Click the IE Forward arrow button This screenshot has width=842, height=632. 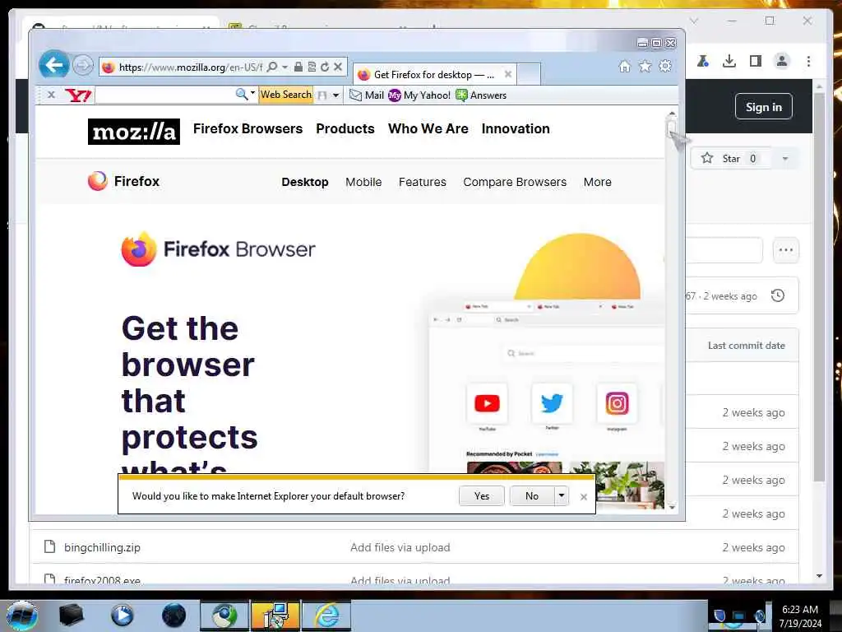coord(83,66)
